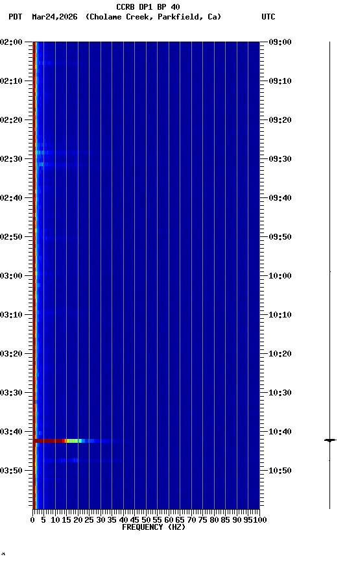Screen dimensions: 358x561
Task: Click the PDT time label "03:10"
Action: pyautogui.click(x=11, y=315)
